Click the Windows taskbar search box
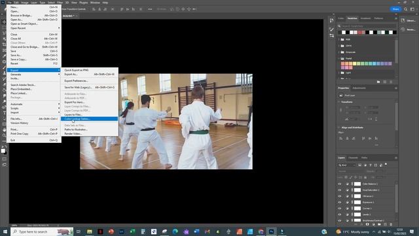Image resolution: width=419 pixels, height=236 pixels. point(42,231)
